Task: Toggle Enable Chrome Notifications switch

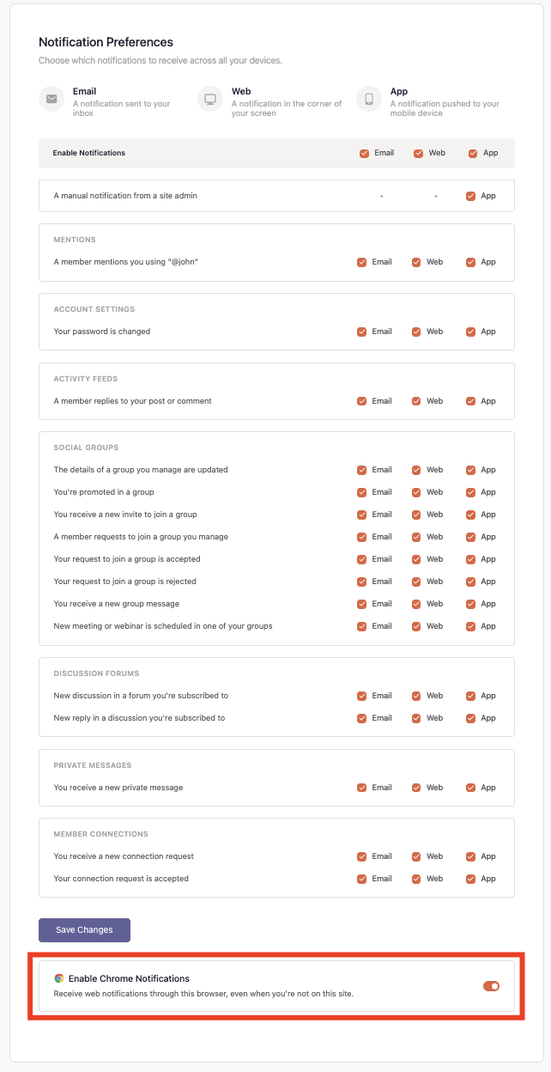Action: click(491, 986)
